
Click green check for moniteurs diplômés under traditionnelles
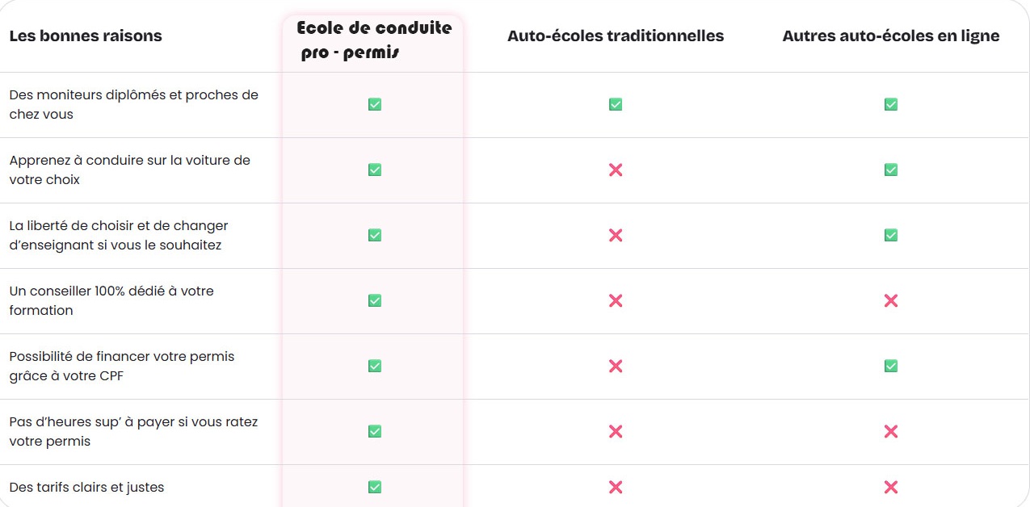point(616,104)
